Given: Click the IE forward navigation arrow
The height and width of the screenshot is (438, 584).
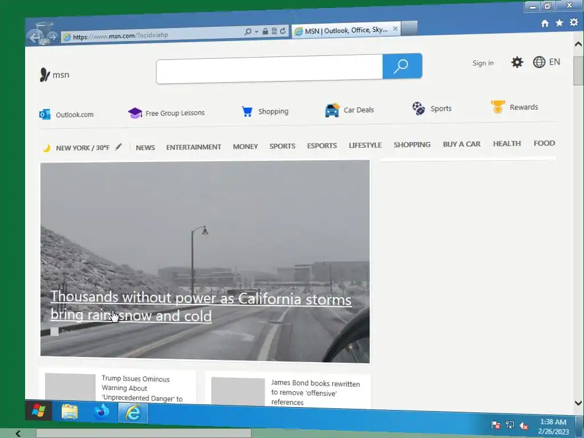Looking at the screenshot, I should pyautogui.click(x=52, y=37).
